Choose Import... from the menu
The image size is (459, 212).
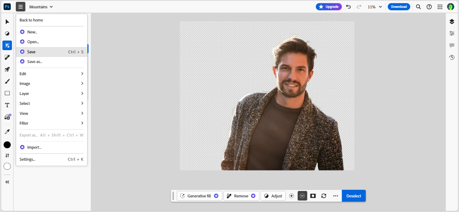(52, 147)
